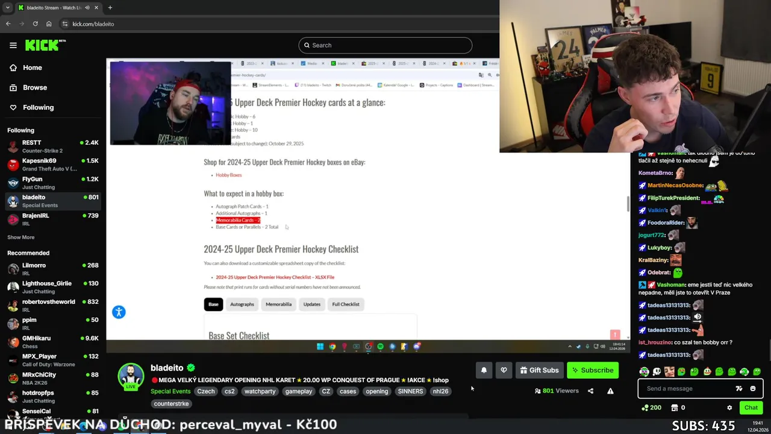This screenshot has height=434, width=771.
Task: View site information icon in address bar
Action: 65,24
